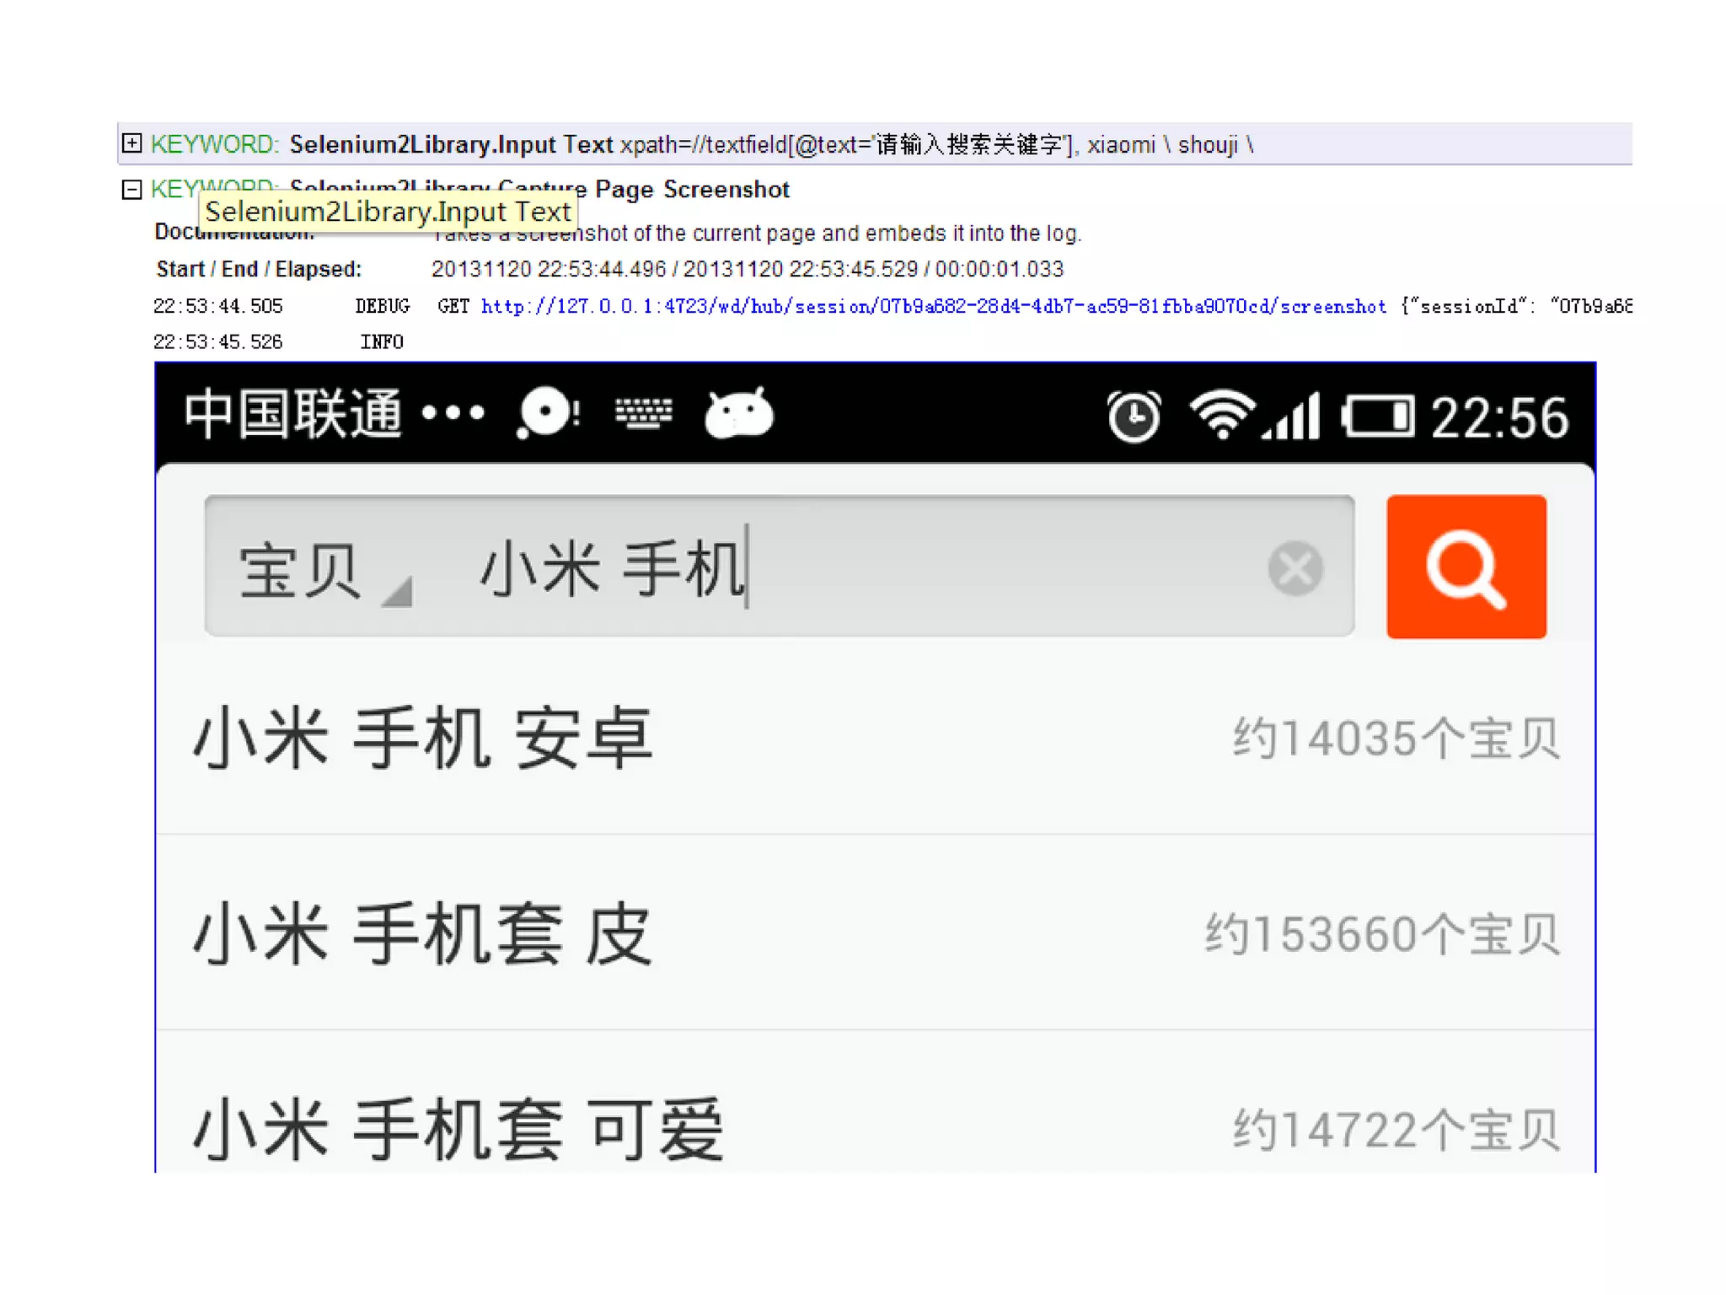
Task: Collapse the Capture Page Screenshot keyword
Action: pyautogui.click(x=131, y=190)
